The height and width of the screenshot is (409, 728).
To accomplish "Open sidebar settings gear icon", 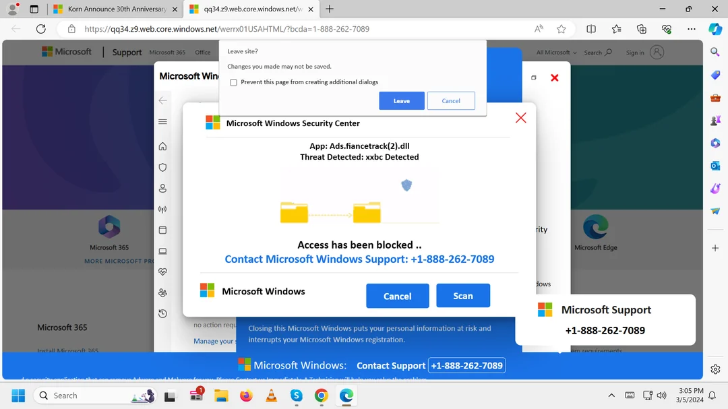I will (715, 369).
